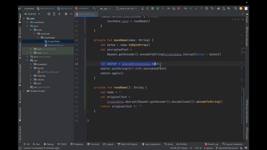Click the Search Everywhere magnifier icon
This screenshot has width=267, height=150.
[235, 8]
